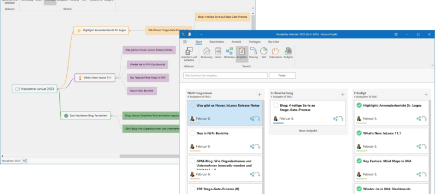Image resolution: width=442 pixels, height=194 pixels.
Task: Uncheck Highlight: Anwenderbericht Dr. Loges task
Action: (359, 106)
